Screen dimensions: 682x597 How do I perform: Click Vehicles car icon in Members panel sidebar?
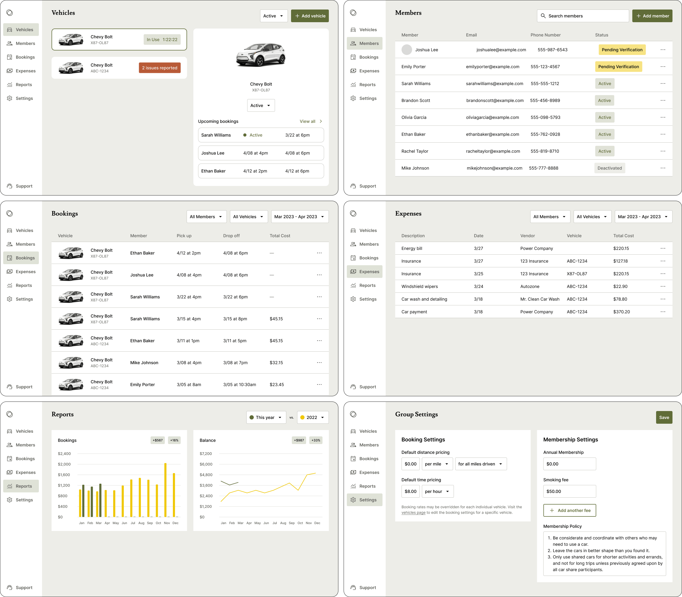click(353, 30)
